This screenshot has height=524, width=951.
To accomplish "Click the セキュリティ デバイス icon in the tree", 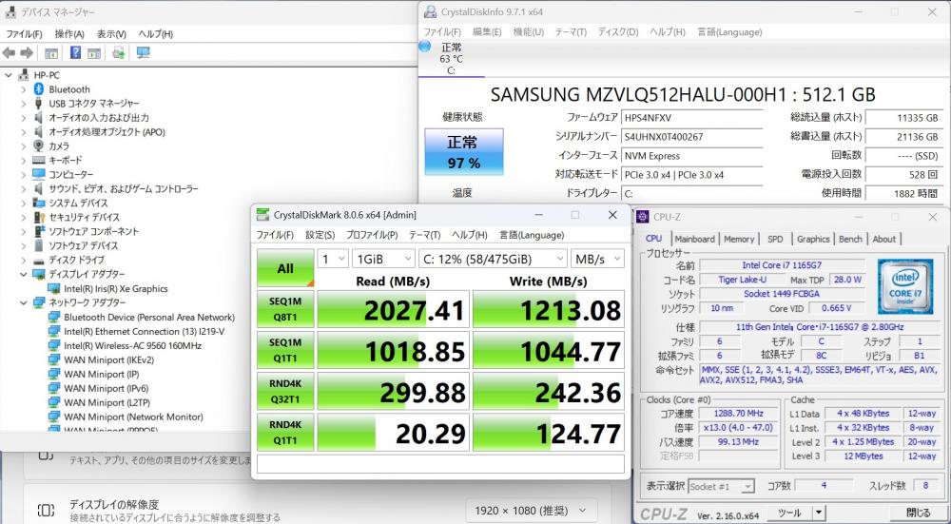I will click(x=39, y=217).
